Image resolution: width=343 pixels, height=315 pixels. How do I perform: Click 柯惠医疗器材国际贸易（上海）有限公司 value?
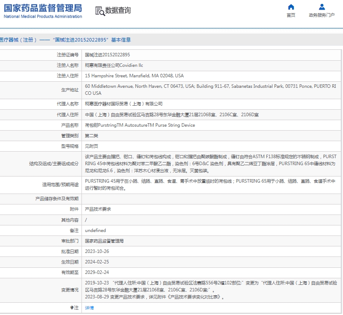click(124, 104)
